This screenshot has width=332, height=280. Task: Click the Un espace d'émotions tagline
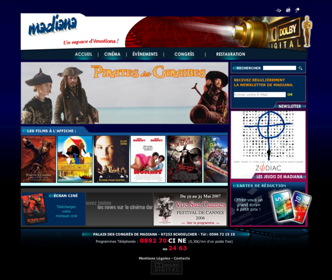(x=91, y=42)
